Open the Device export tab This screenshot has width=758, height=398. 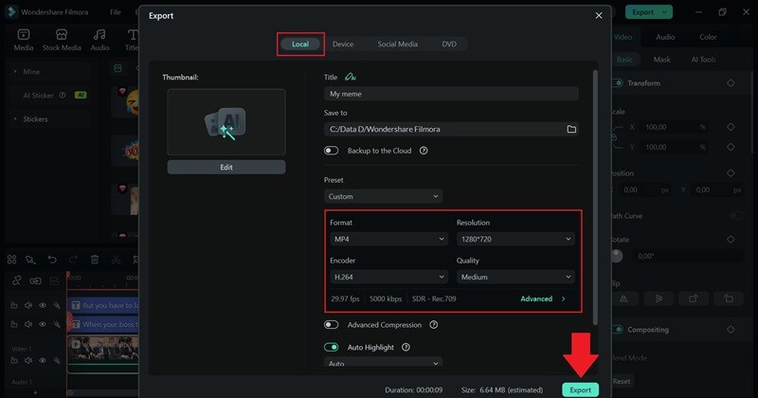tap(343, 44)
